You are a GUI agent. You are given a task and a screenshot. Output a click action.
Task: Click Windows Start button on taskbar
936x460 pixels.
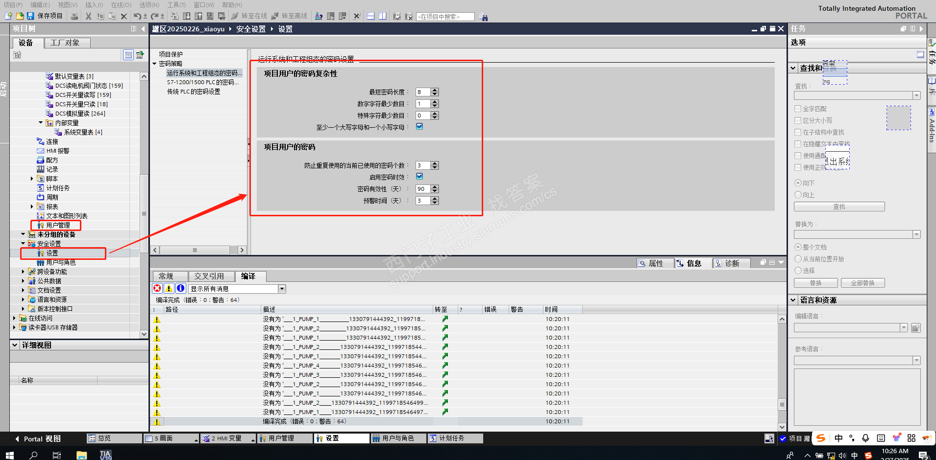10,456
